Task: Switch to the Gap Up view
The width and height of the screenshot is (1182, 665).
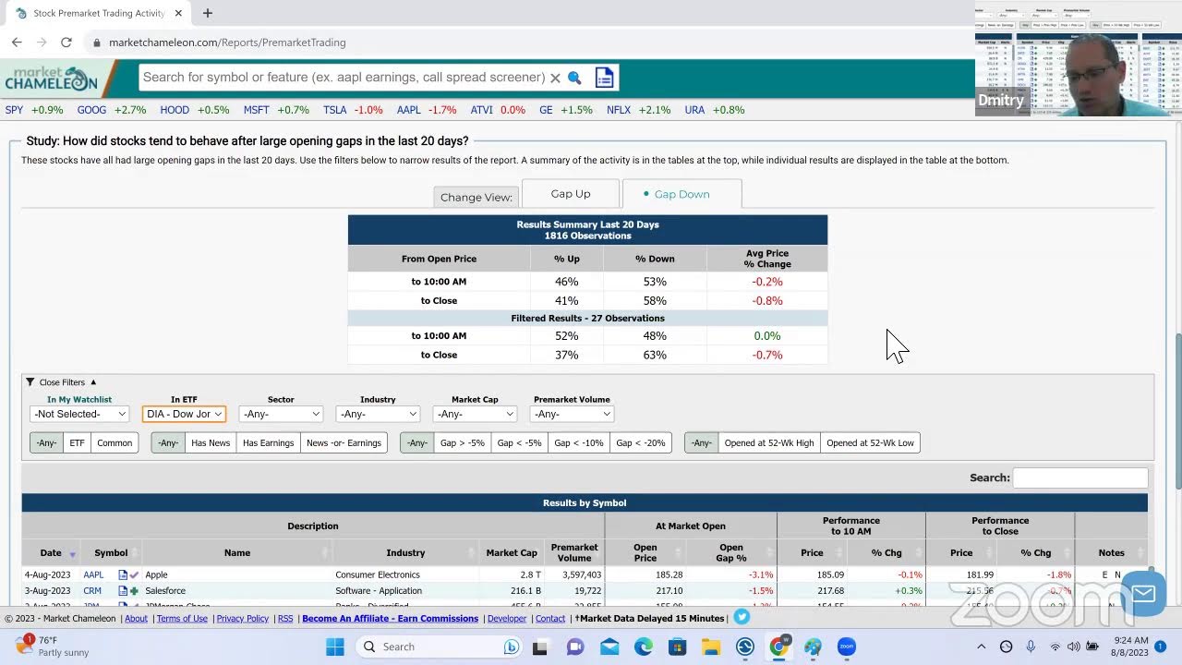Action: click(571, 194)
